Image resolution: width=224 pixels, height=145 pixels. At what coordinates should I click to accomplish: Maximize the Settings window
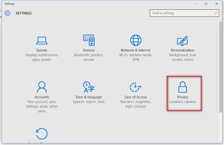tap(206, 4)
